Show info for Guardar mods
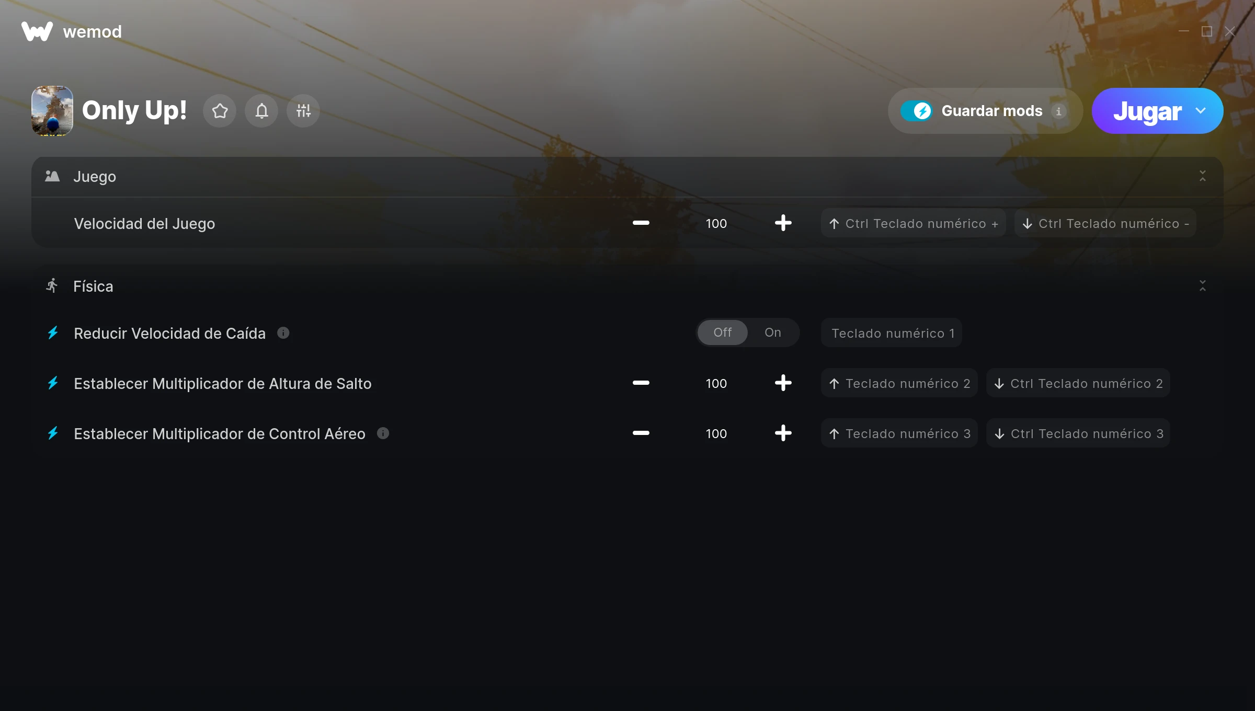Viewport: 1255px width, 711px height. (1059, 111)
